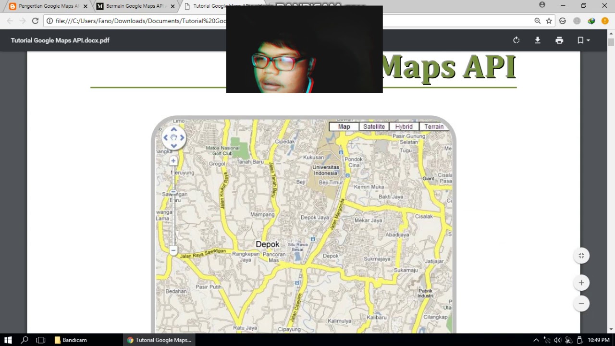Switch the map to Satellite view
615x346 pixels.
coord(374,126)
